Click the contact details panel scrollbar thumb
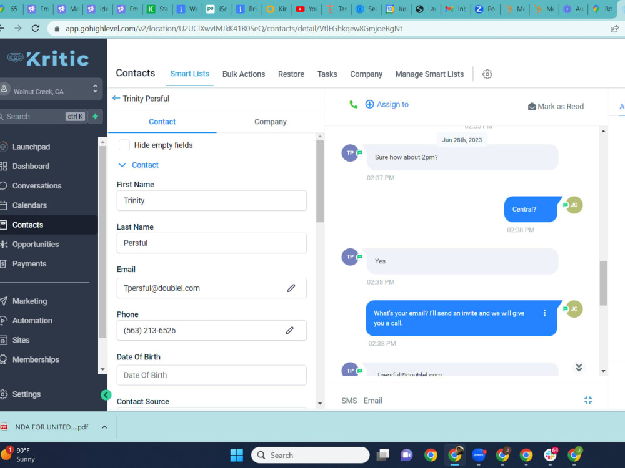 click(319, 181)
